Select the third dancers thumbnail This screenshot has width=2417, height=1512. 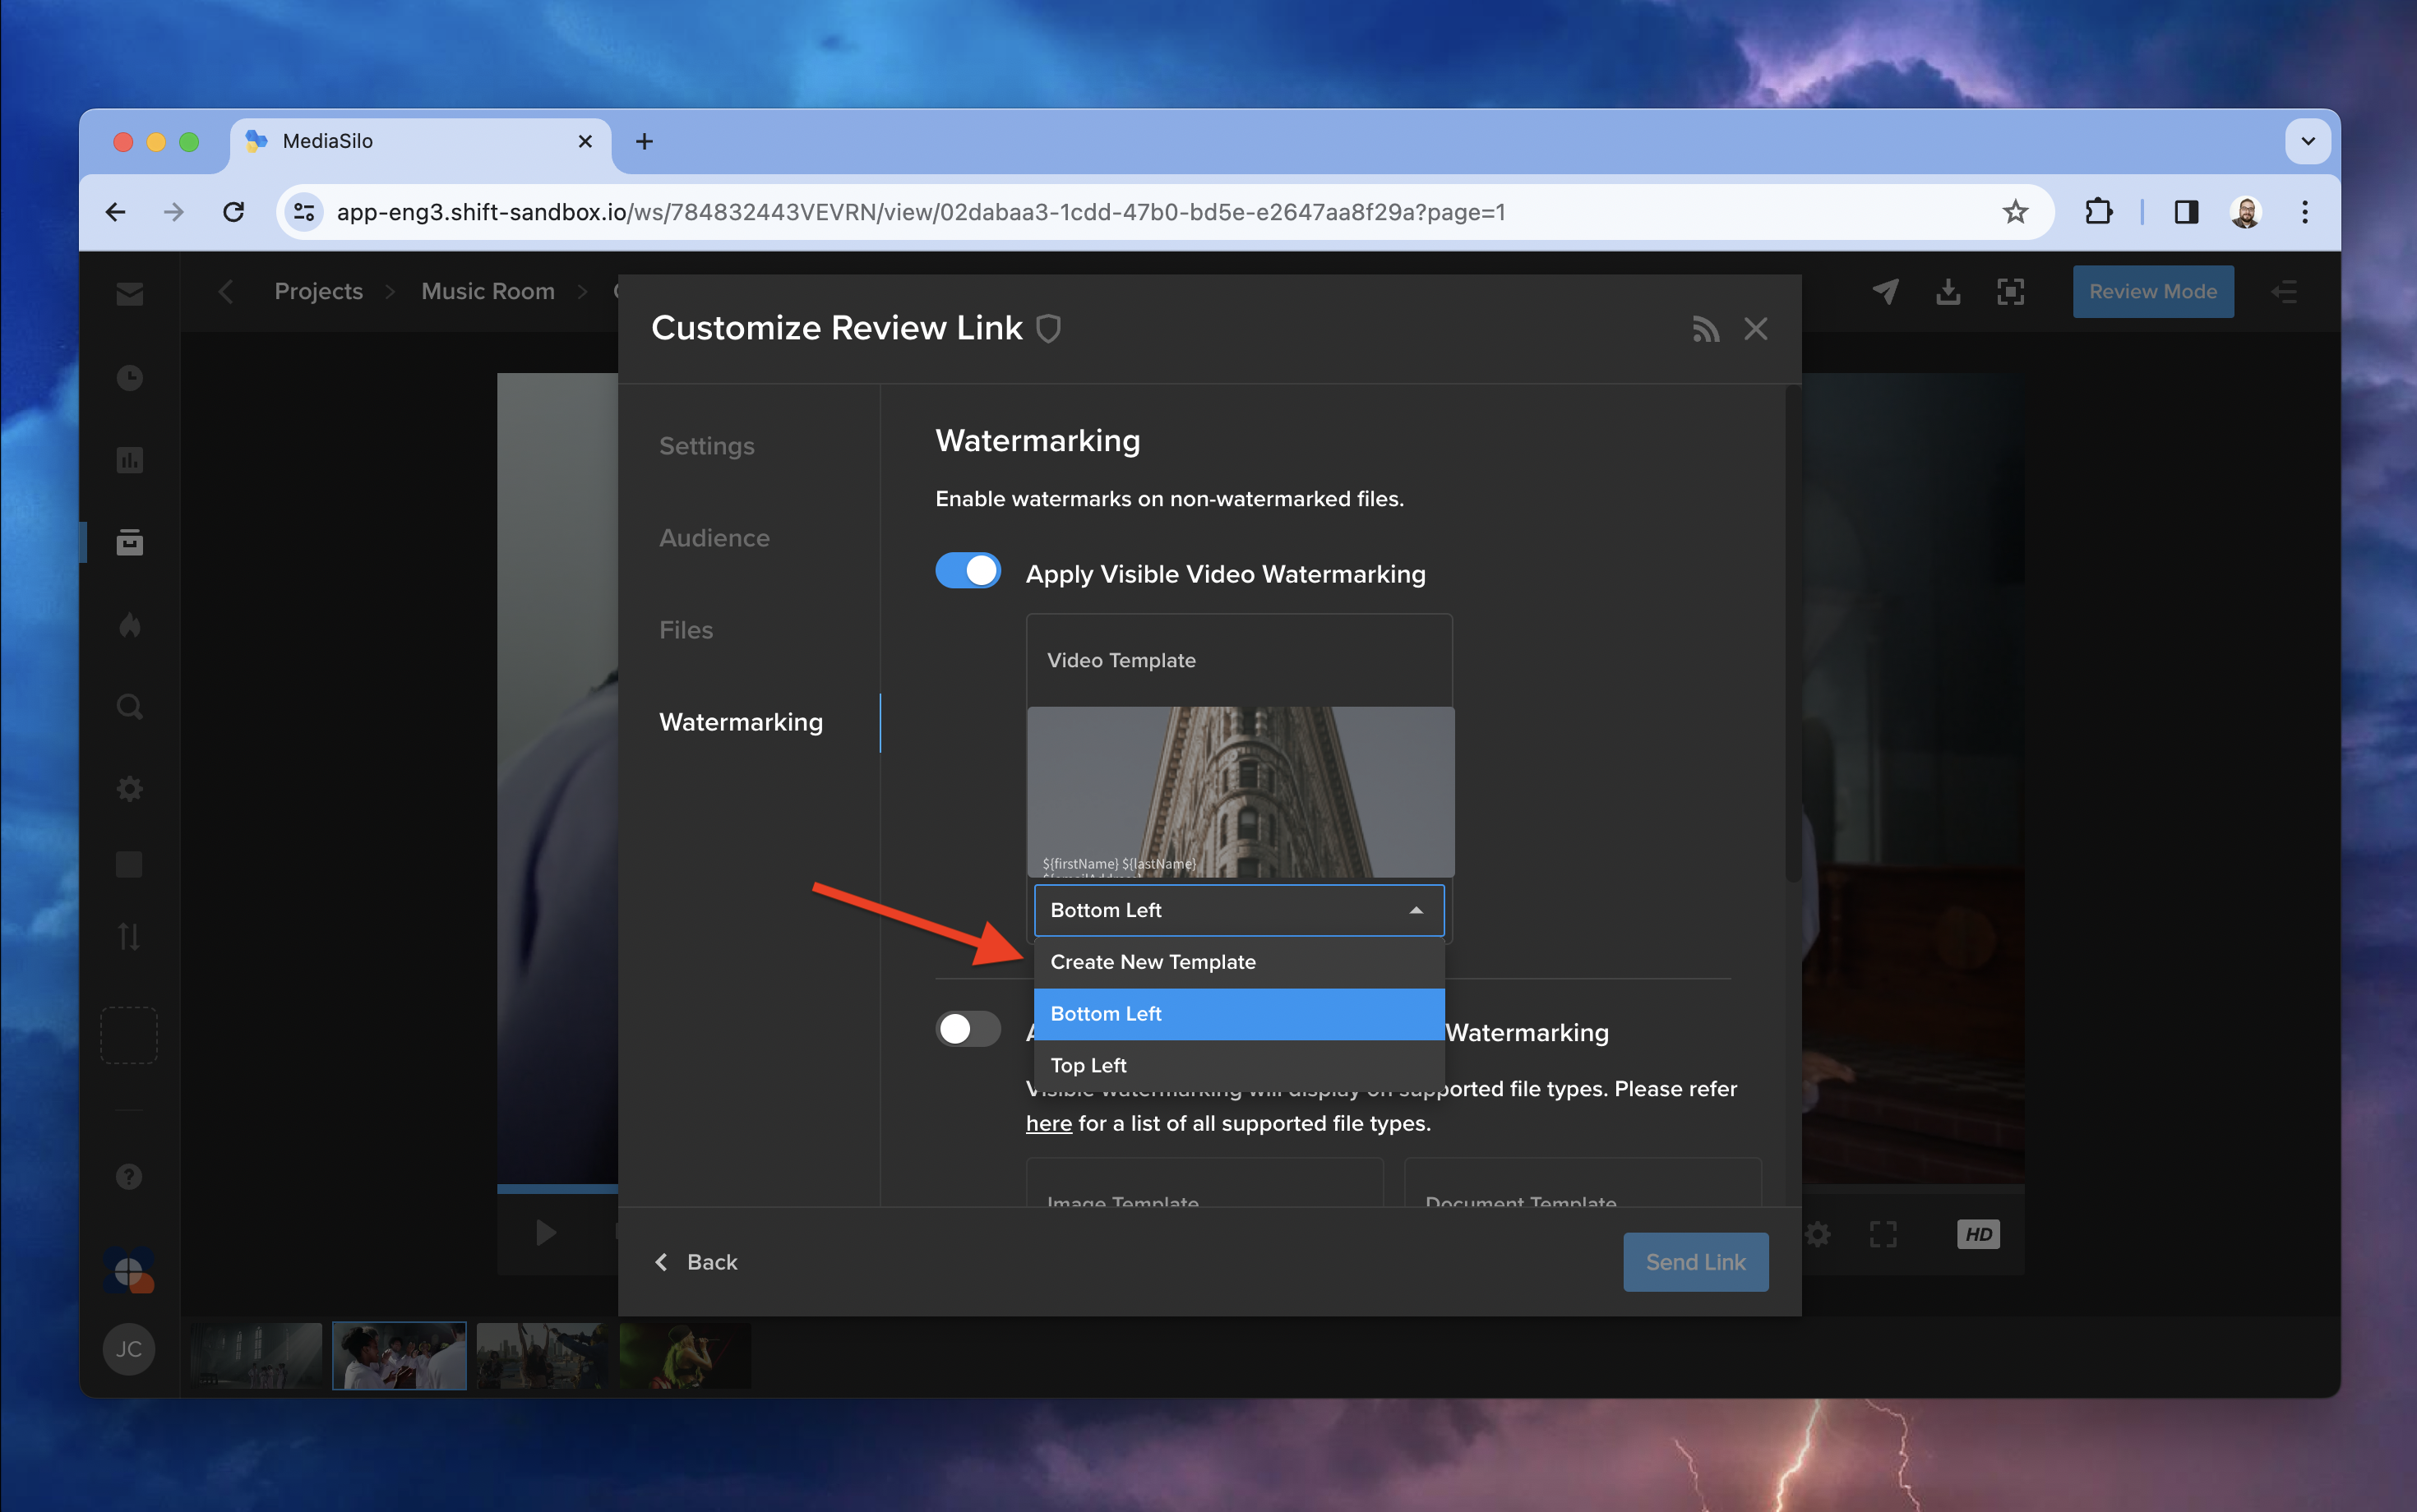pyautogui.click(x=543, y=1356)
